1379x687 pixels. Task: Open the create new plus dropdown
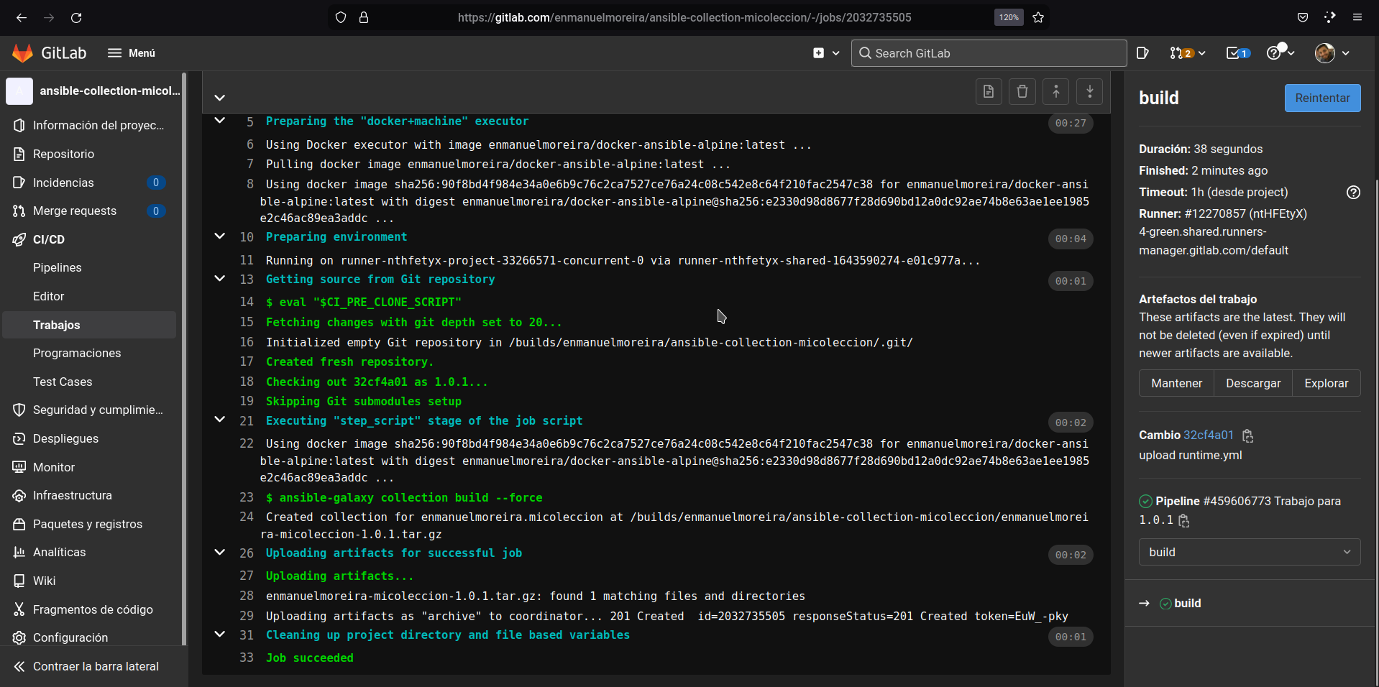(x=826, y=53)
